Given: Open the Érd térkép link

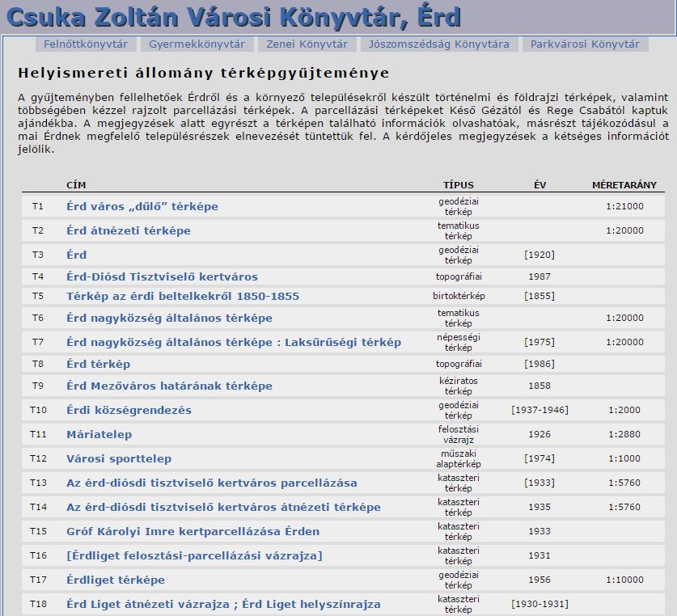Looking at the screenshot, I should point(98,364).
